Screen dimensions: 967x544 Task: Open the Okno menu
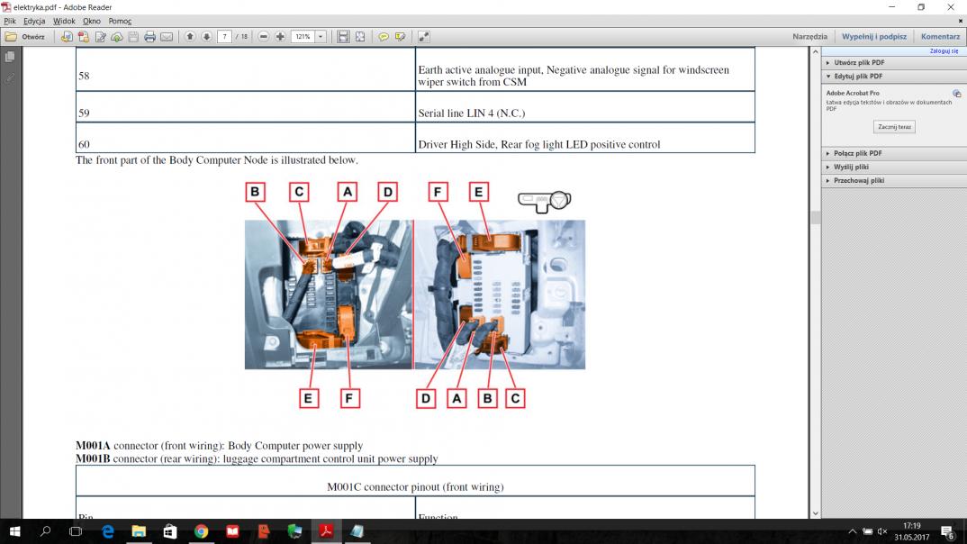tap(92, 21)
